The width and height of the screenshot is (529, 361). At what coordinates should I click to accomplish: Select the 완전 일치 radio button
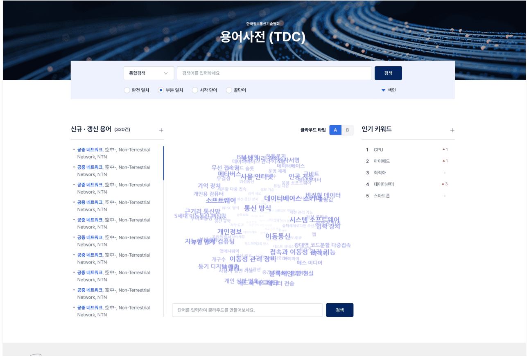(x=127, y=90)
